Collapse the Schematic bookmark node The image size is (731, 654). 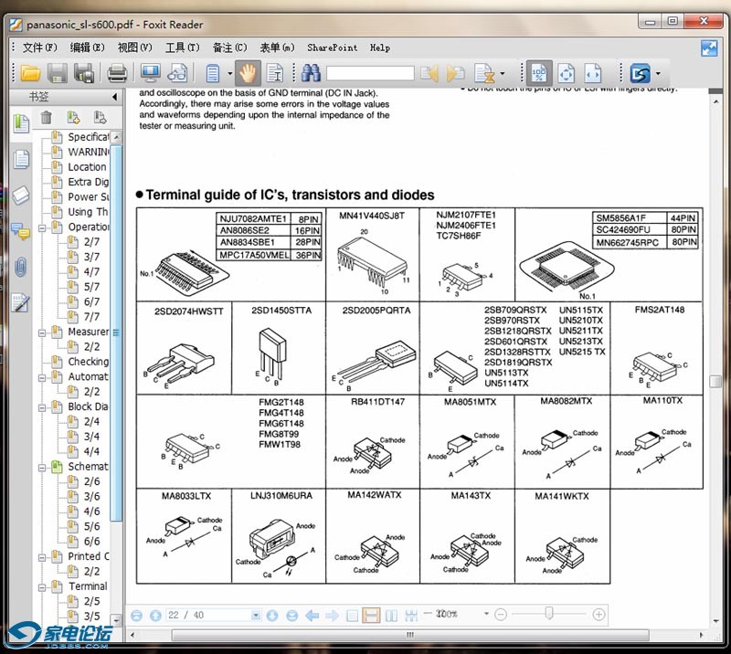[42, 468]
